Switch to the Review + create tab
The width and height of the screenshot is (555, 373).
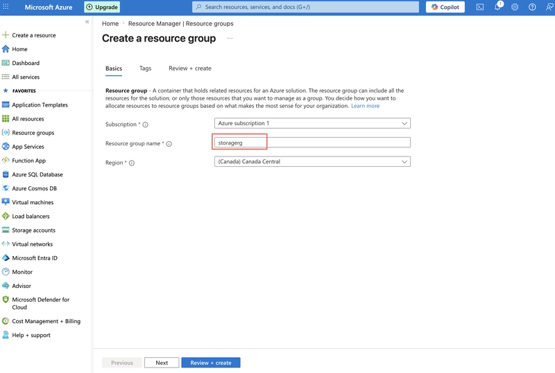[x=189, y=69]
